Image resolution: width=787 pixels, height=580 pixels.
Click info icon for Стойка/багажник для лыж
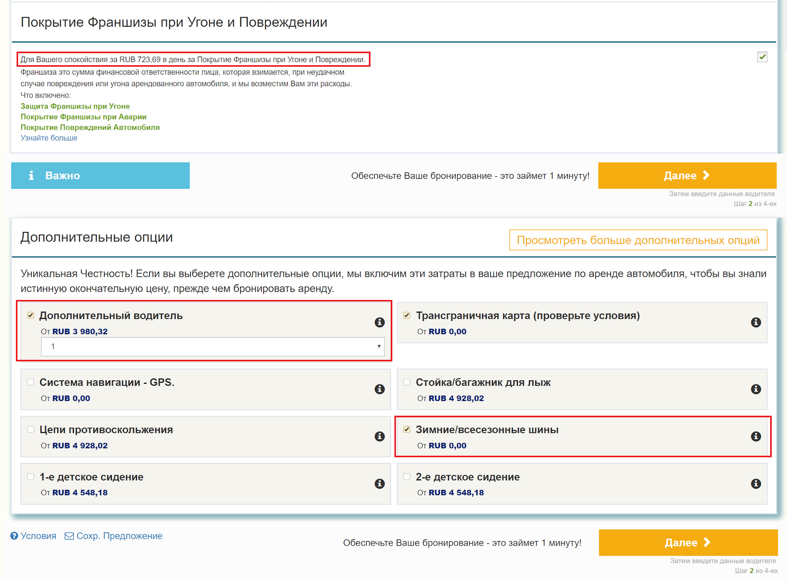click(756, 389)
